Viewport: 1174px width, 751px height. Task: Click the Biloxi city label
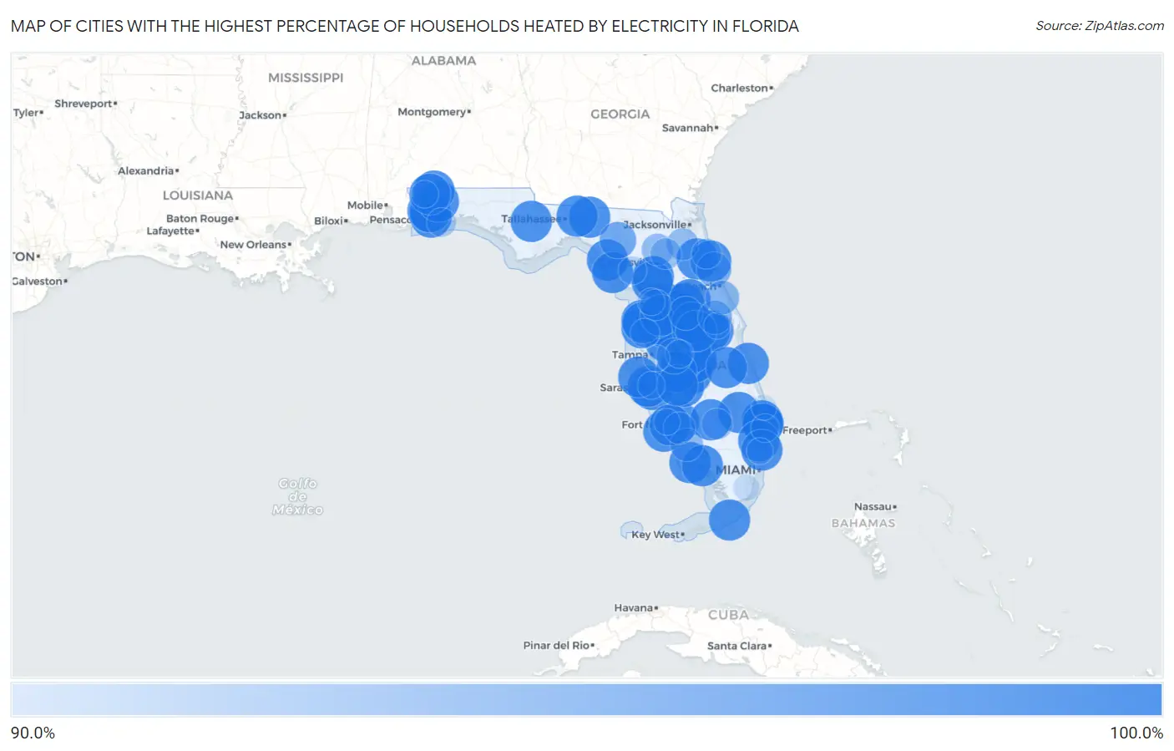point(331,221)
